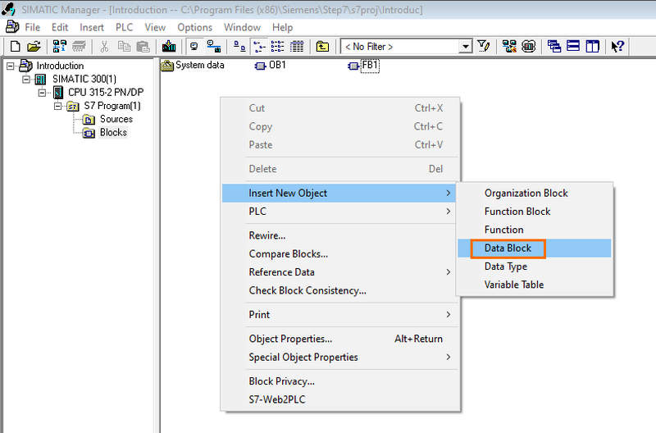Choose Organization Block from submenu
Viewport: 656px width, 433px height.
(535, 193)
